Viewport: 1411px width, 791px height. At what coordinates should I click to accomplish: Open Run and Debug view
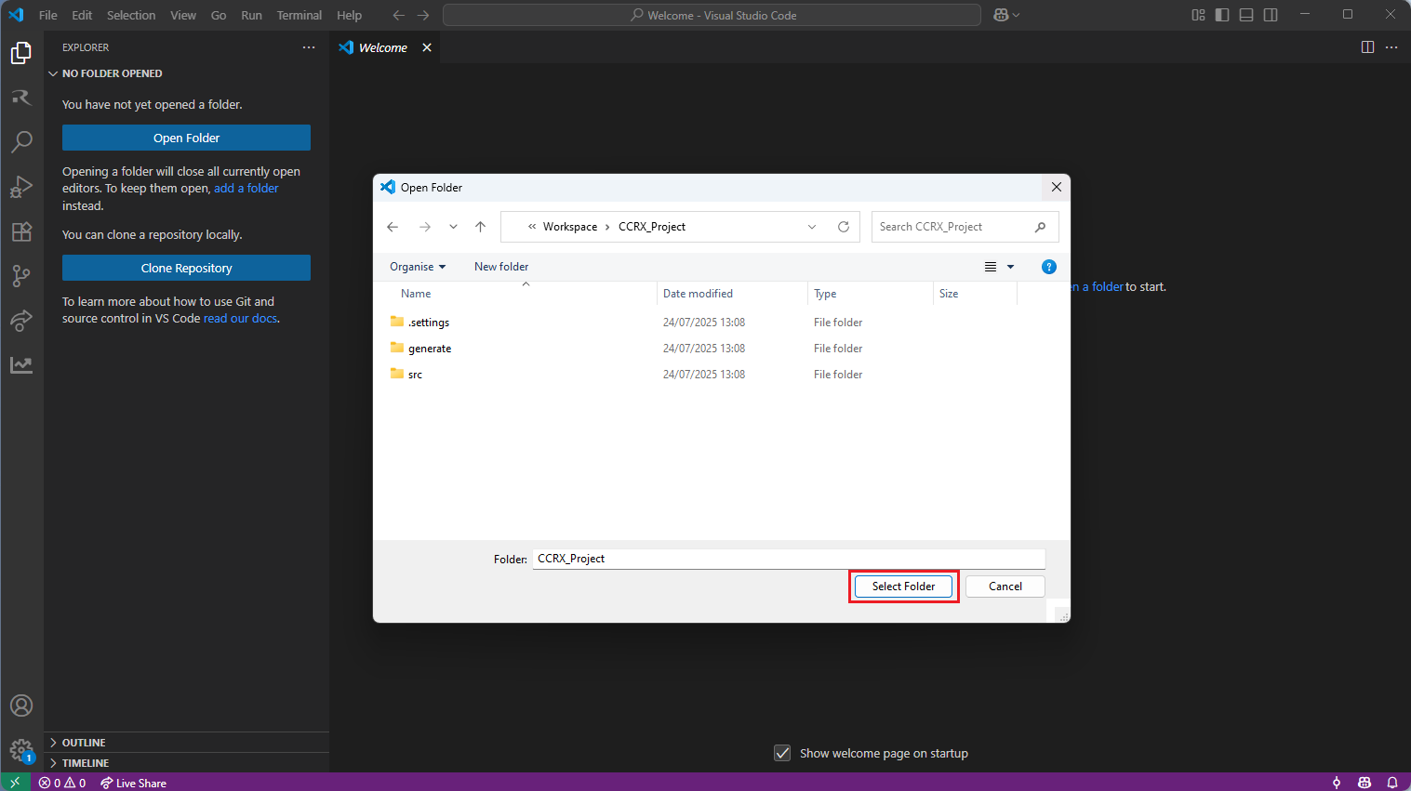21,187
